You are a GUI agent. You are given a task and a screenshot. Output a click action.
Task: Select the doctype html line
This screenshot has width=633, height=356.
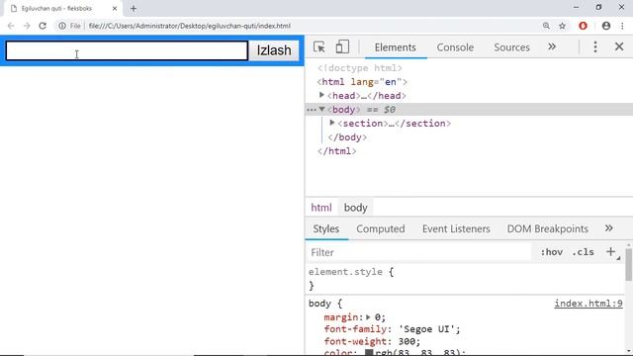[359, 68]
